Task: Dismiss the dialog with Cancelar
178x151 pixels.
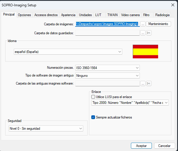Action: click(x=165, y=146)
